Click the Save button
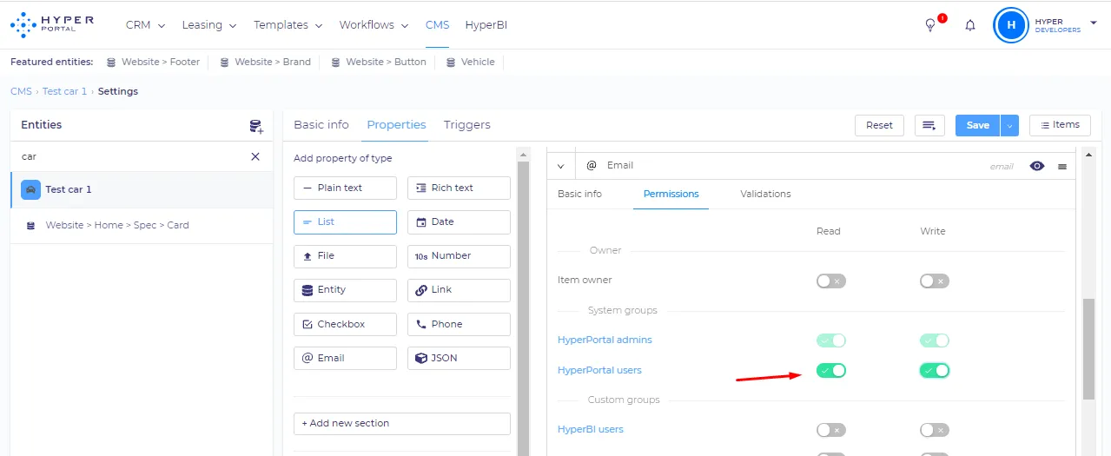This screenshot has height=456, width=1111. (x=978, y=125)
